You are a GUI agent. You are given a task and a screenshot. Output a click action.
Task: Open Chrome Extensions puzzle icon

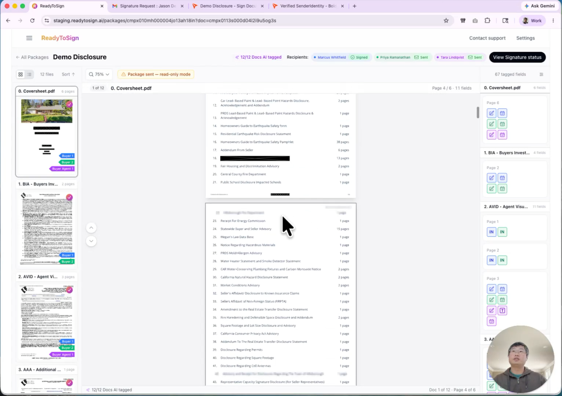click(x=487, y=21)
